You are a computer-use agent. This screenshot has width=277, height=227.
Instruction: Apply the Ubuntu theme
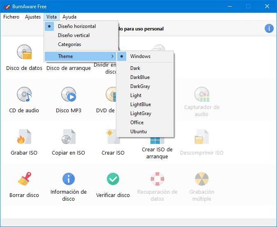[x=145, y=132]
